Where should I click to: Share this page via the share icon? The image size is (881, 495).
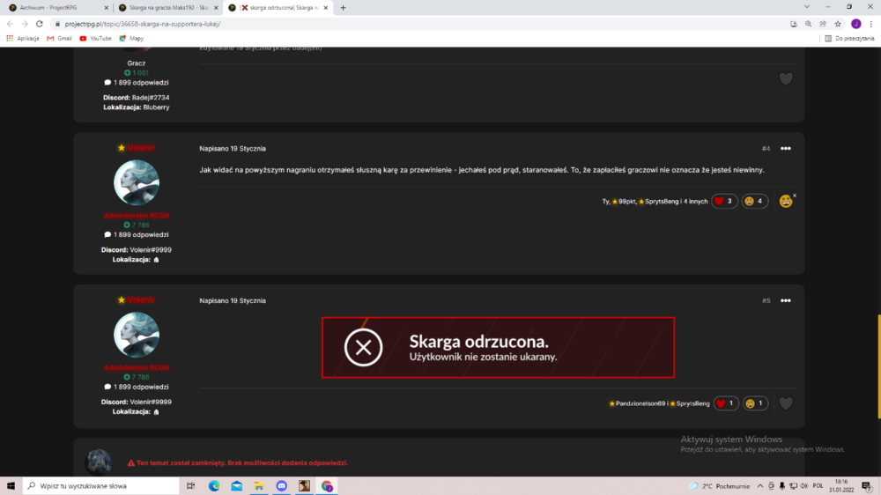(823, 24)
